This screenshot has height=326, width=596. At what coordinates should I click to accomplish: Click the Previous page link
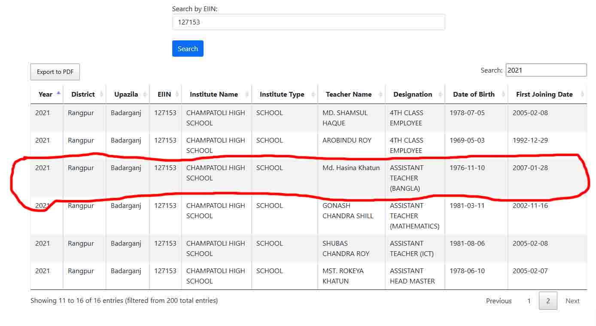click(x=499, y=301)
